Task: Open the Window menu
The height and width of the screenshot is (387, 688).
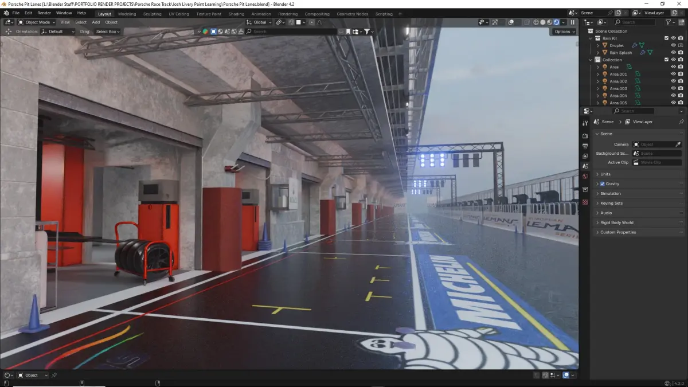Action: coord(64,13)
